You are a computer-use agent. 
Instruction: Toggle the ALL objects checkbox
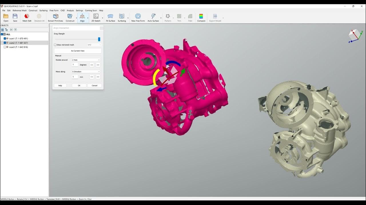[x=2, y=34]
